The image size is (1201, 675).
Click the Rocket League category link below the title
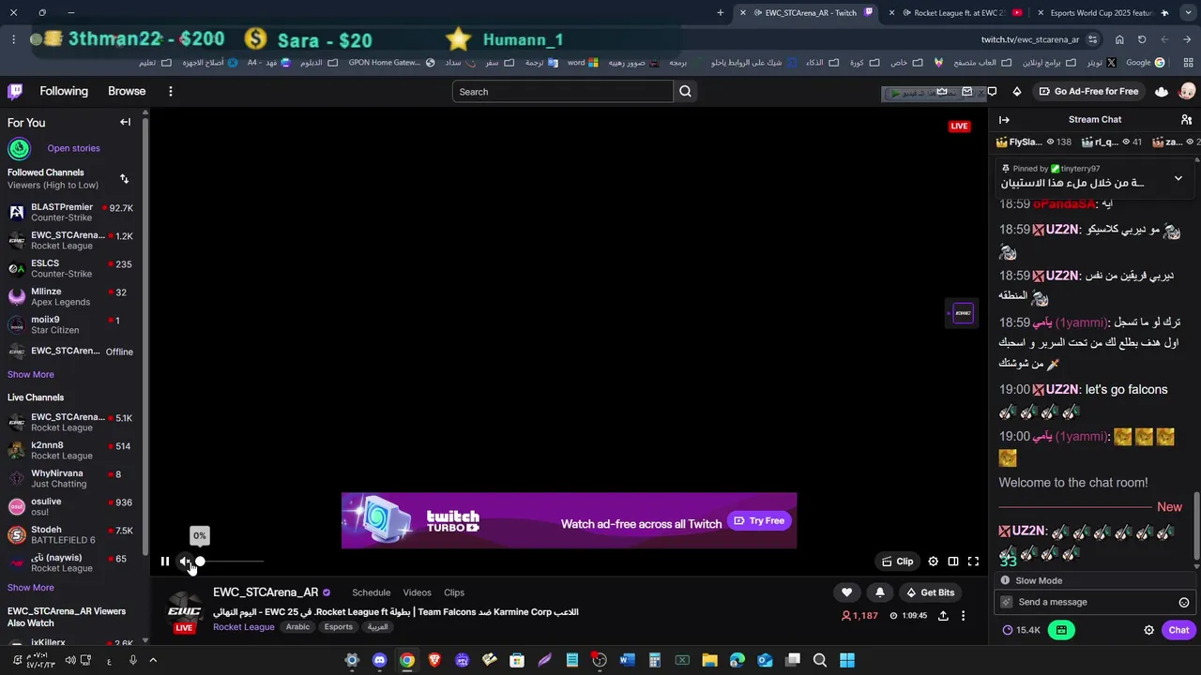[x=244, y=627]
